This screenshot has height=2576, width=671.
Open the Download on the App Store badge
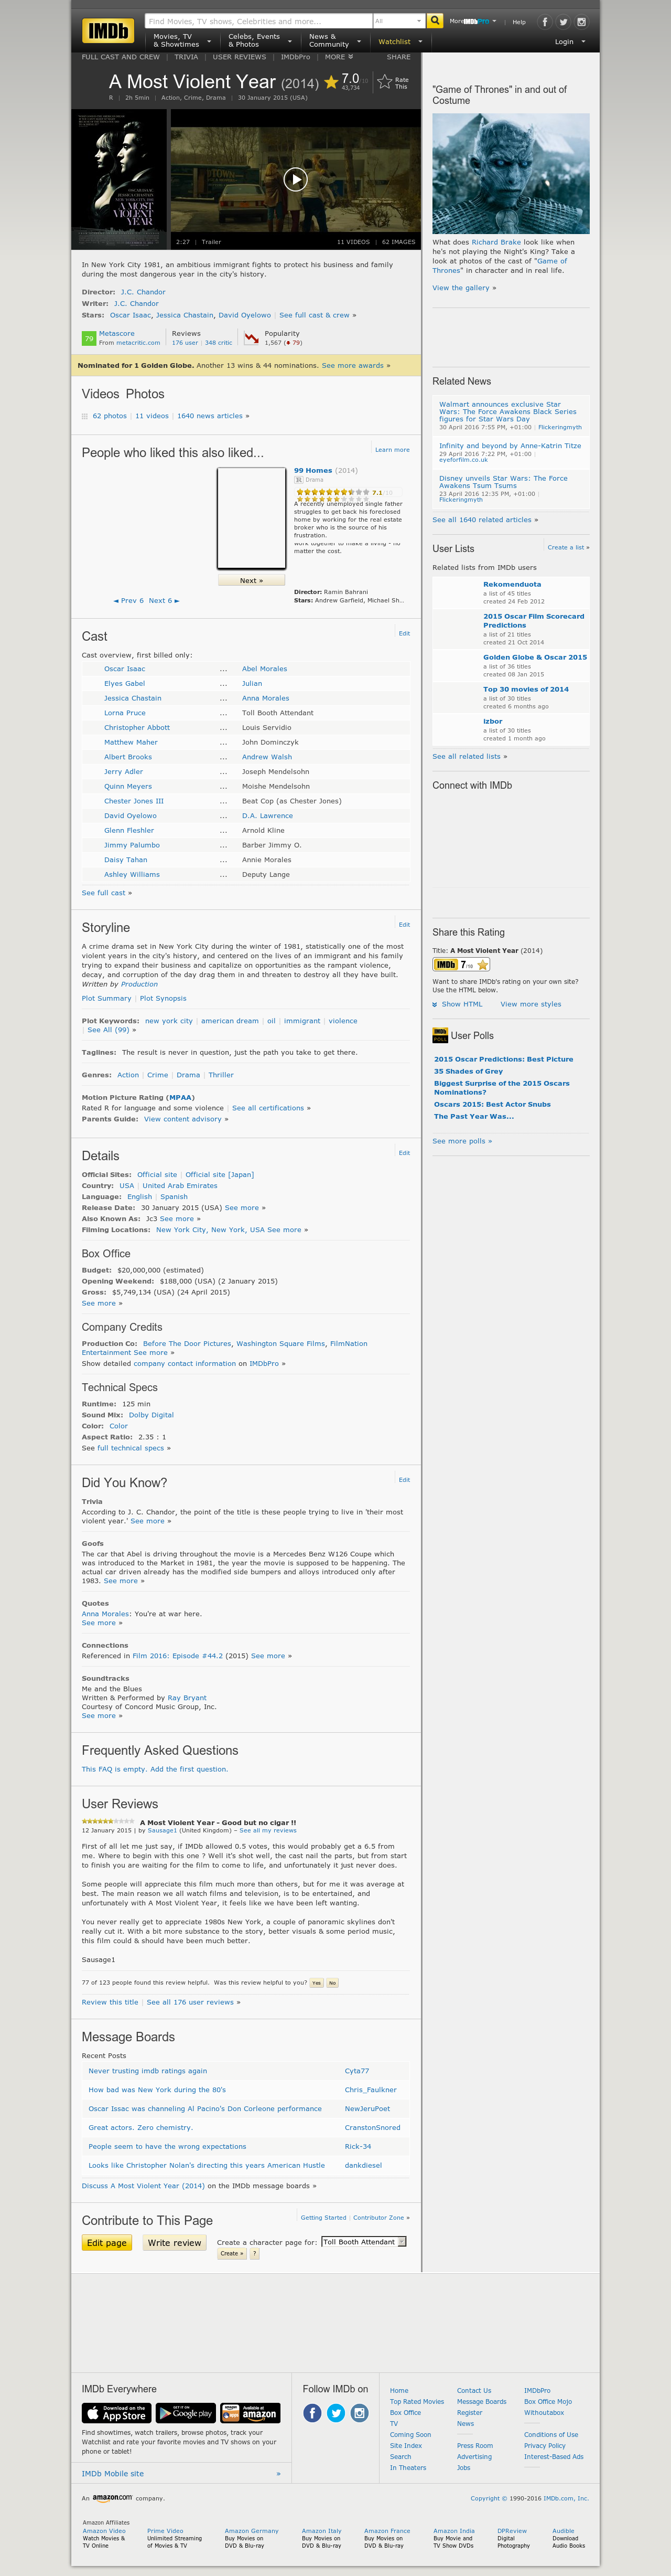[x=116, y=2412]
